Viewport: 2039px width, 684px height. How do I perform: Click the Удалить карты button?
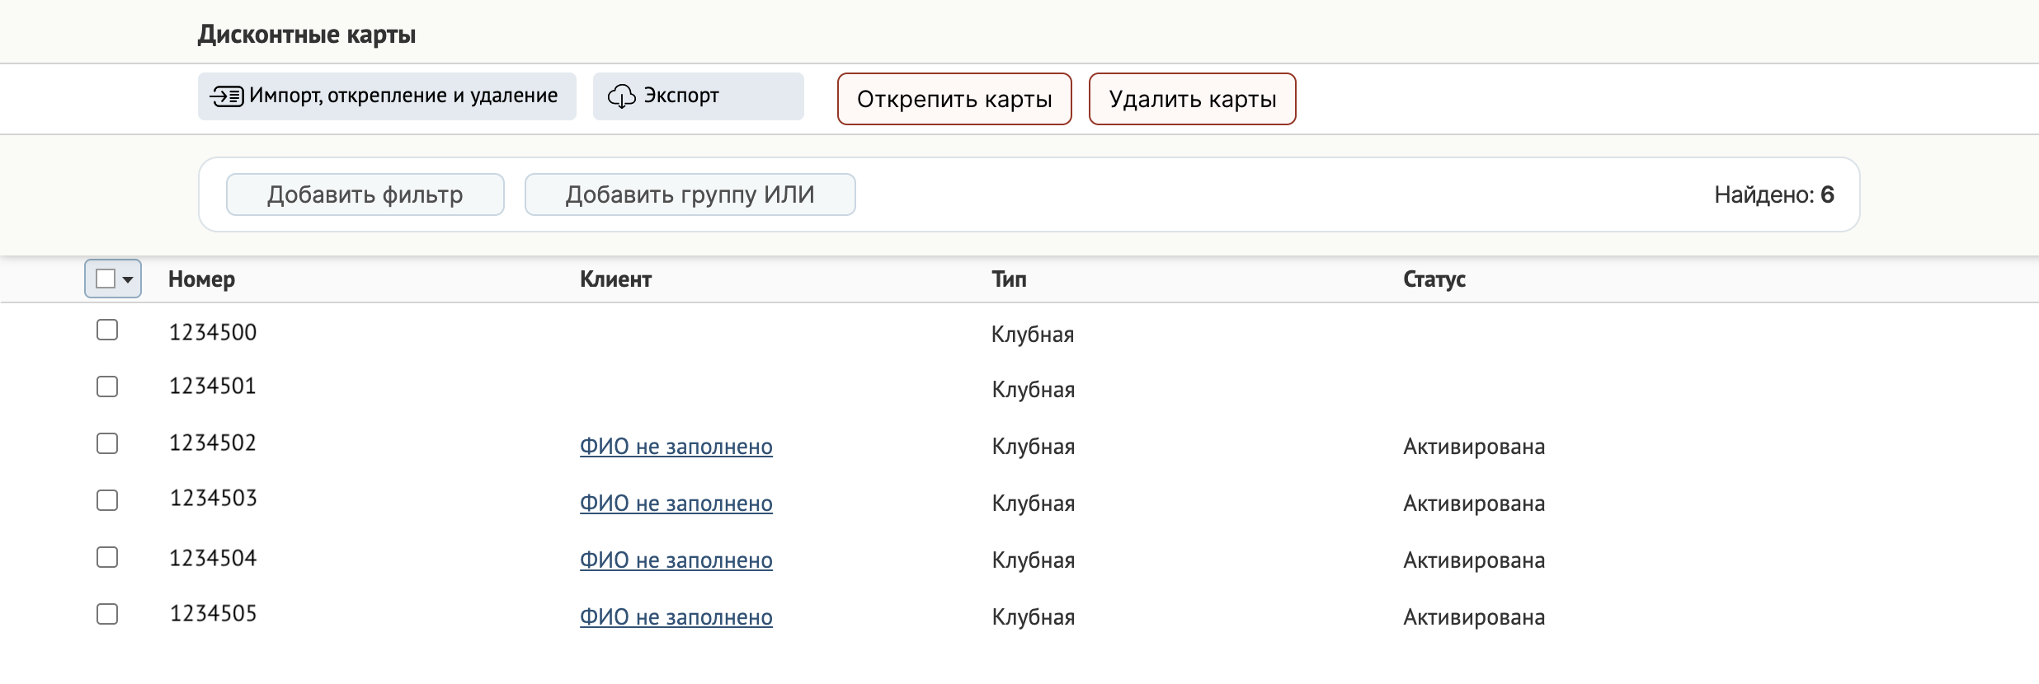click(1192, 99)
